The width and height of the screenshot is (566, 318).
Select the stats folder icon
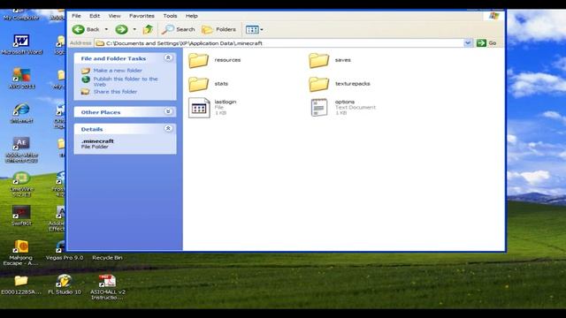(198, 84)
